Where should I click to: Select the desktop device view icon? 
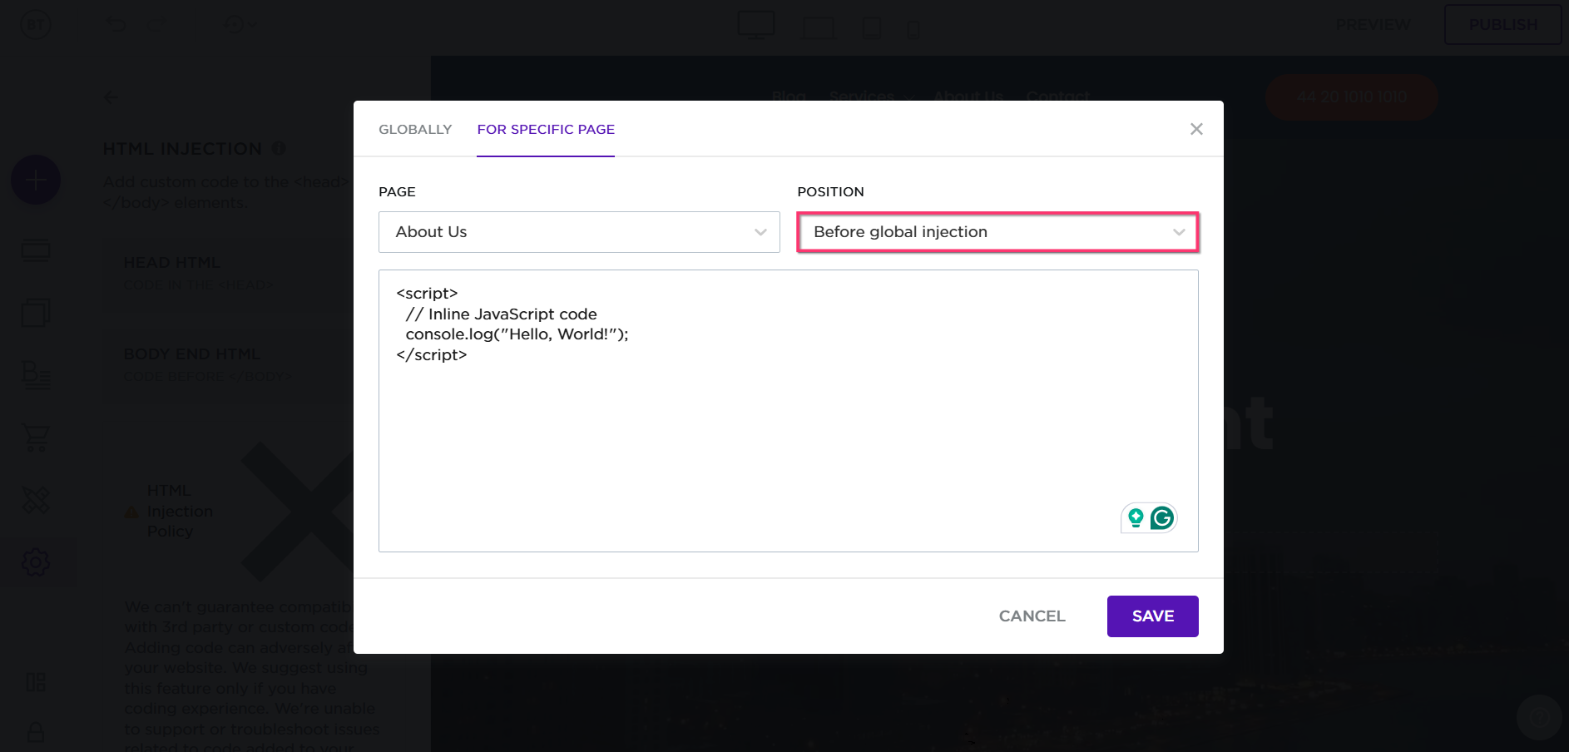point(756,25)
